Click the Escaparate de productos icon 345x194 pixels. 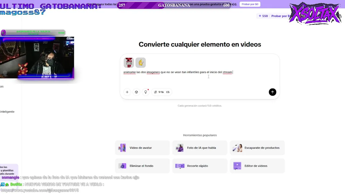point(237,148)
